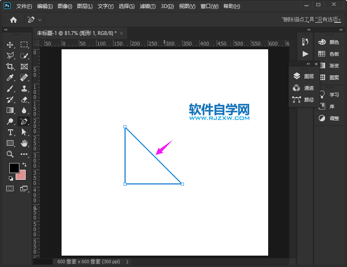Image resolution: width=347 pixels, height=267 pixels.
Task: Select the Horizontal Type tool
Action: tap(10, 132)
